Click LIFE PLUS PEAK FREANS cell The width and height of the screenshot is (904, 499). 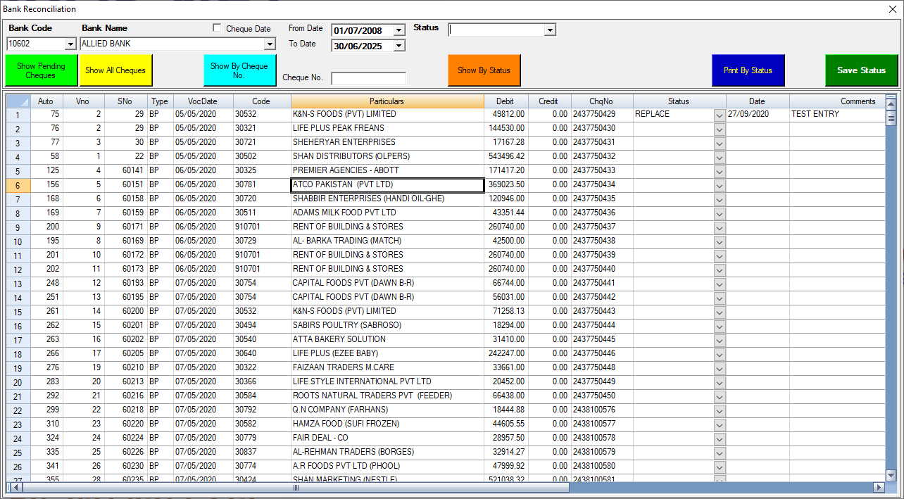[x=387, y=128]
